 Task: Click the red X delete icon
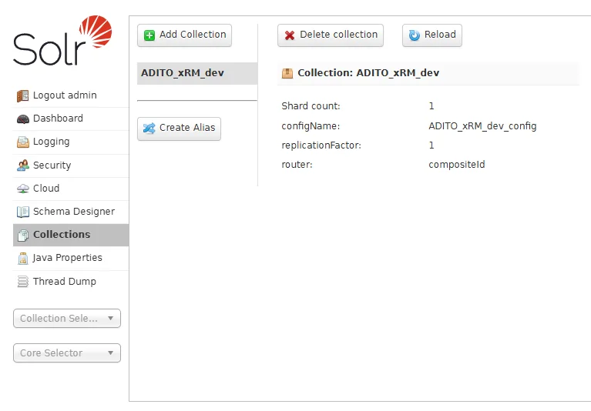290,35
